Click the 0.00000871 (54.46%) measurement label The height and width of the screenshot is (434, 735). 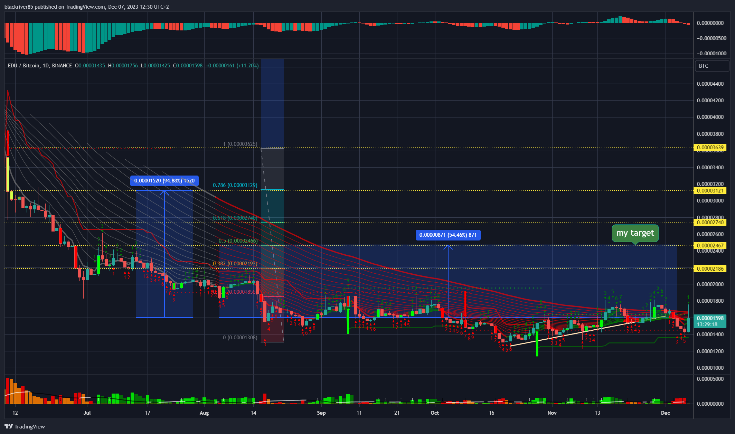tap(448, 235)
